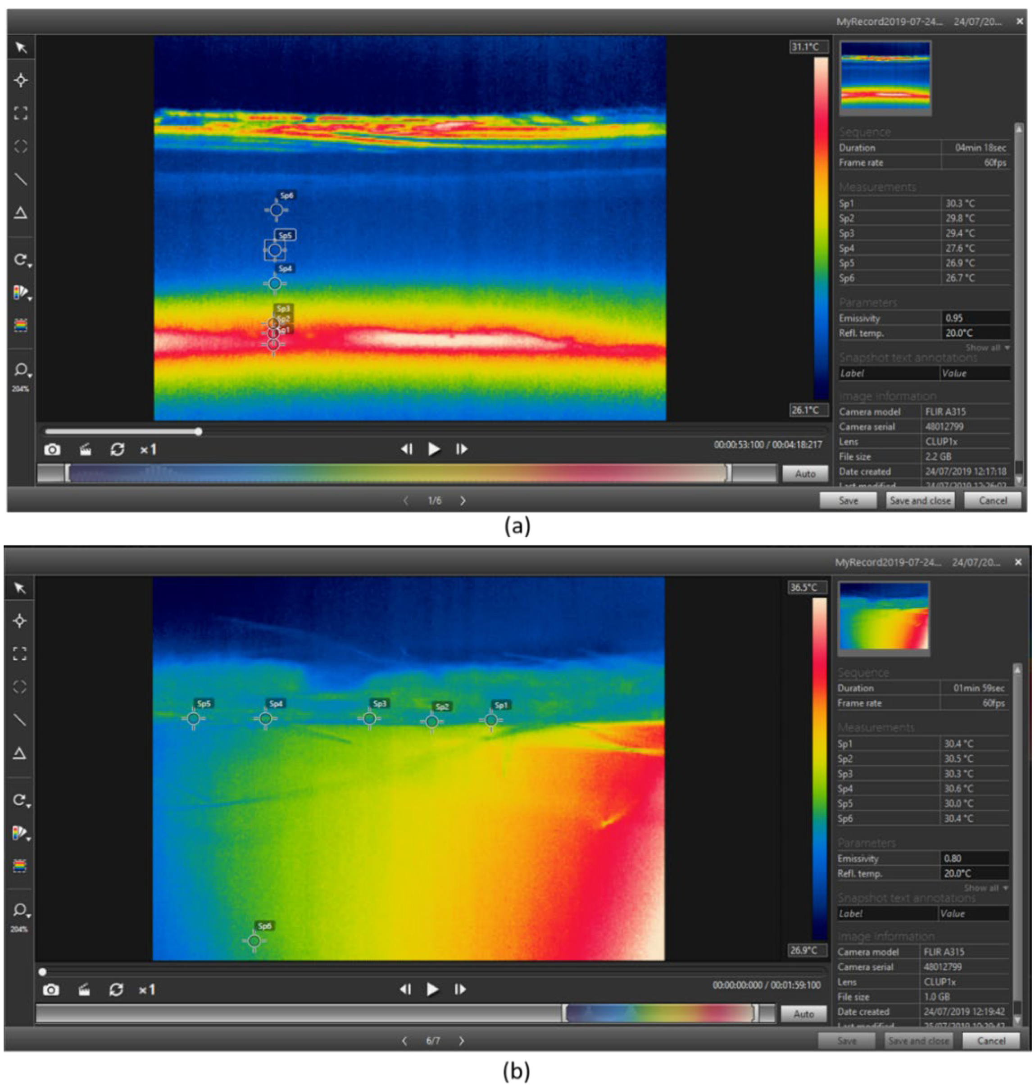Toggle Auto scale button beside 04:18 timeline
The height and width of the screenshot is (1089, 1035).
pos(805,473)
